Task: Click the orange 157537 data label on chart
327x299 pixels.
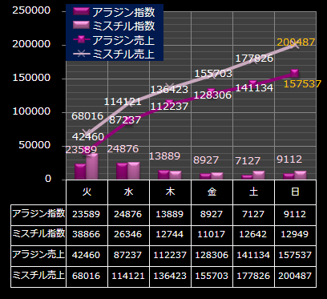Action: click(x=302, y=84)
